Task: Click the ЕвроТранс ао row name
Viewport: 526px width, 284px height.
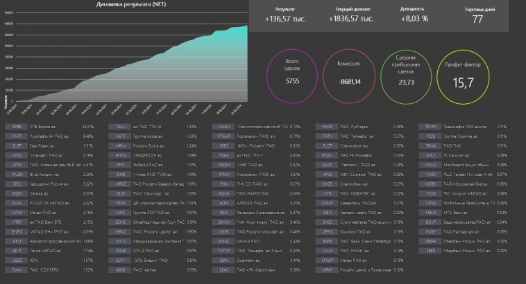Action: (x=49, y=146)
